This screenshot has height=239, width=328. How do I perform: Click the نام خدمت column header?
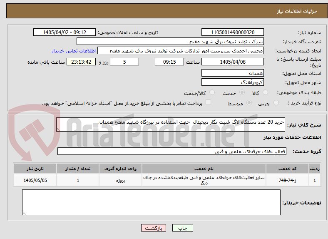[204, 169]
